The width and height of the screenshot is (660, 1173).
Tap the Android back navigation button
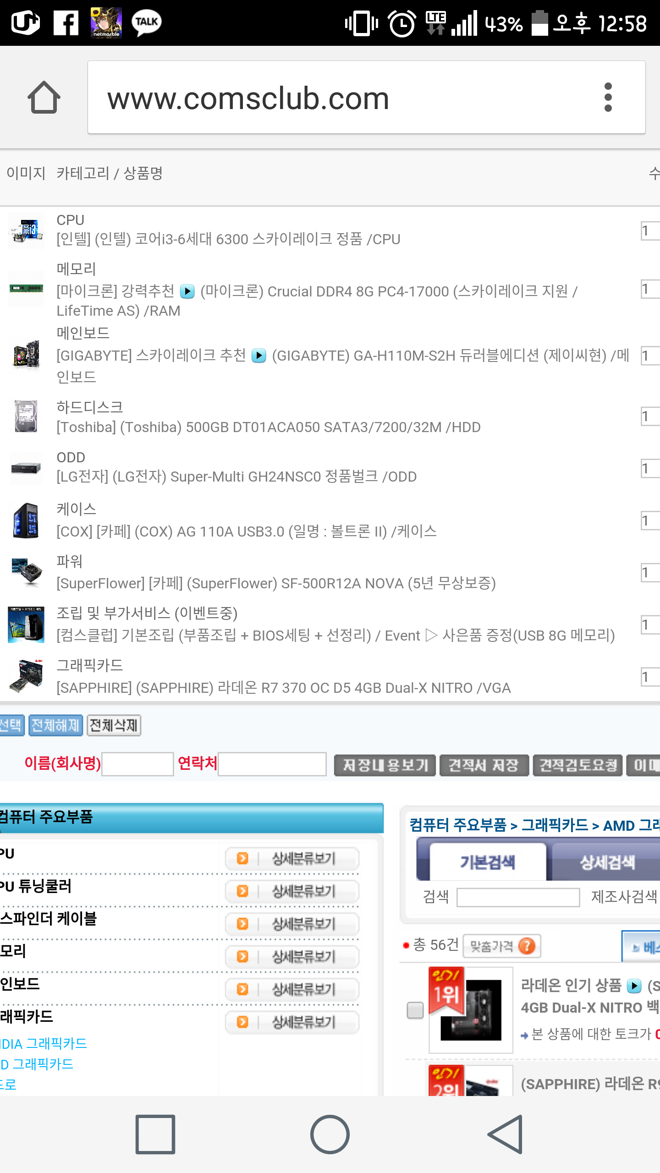pos(506,1134)
